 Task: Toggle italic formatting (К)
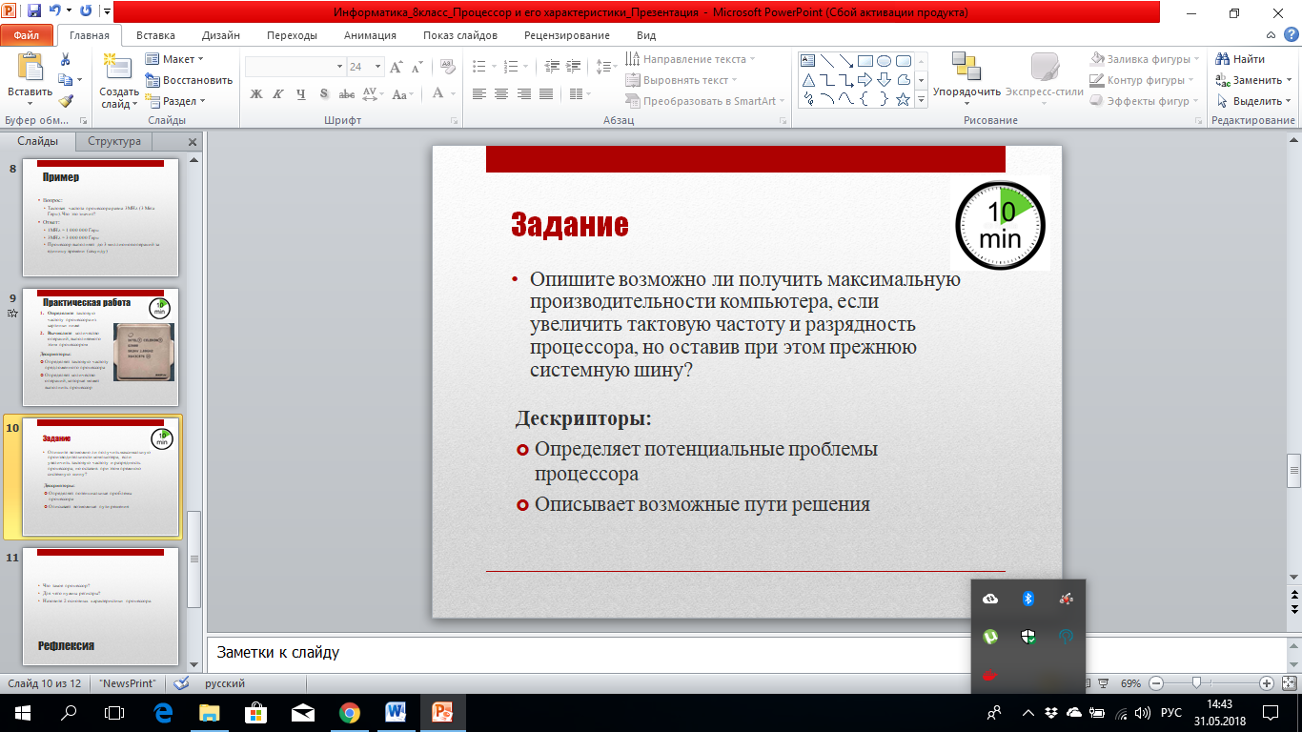pos(278,93)
